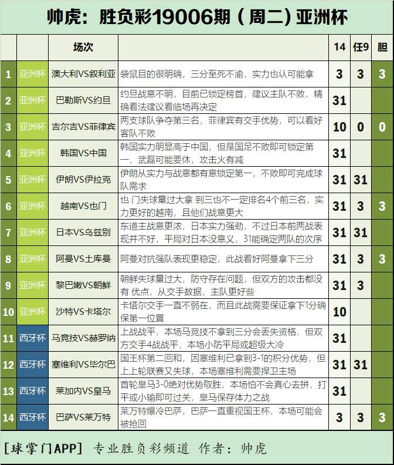This screenshot has height=465, width=394.
Task: Select the match 日本VS乌兹别
Action: (83, 232)
